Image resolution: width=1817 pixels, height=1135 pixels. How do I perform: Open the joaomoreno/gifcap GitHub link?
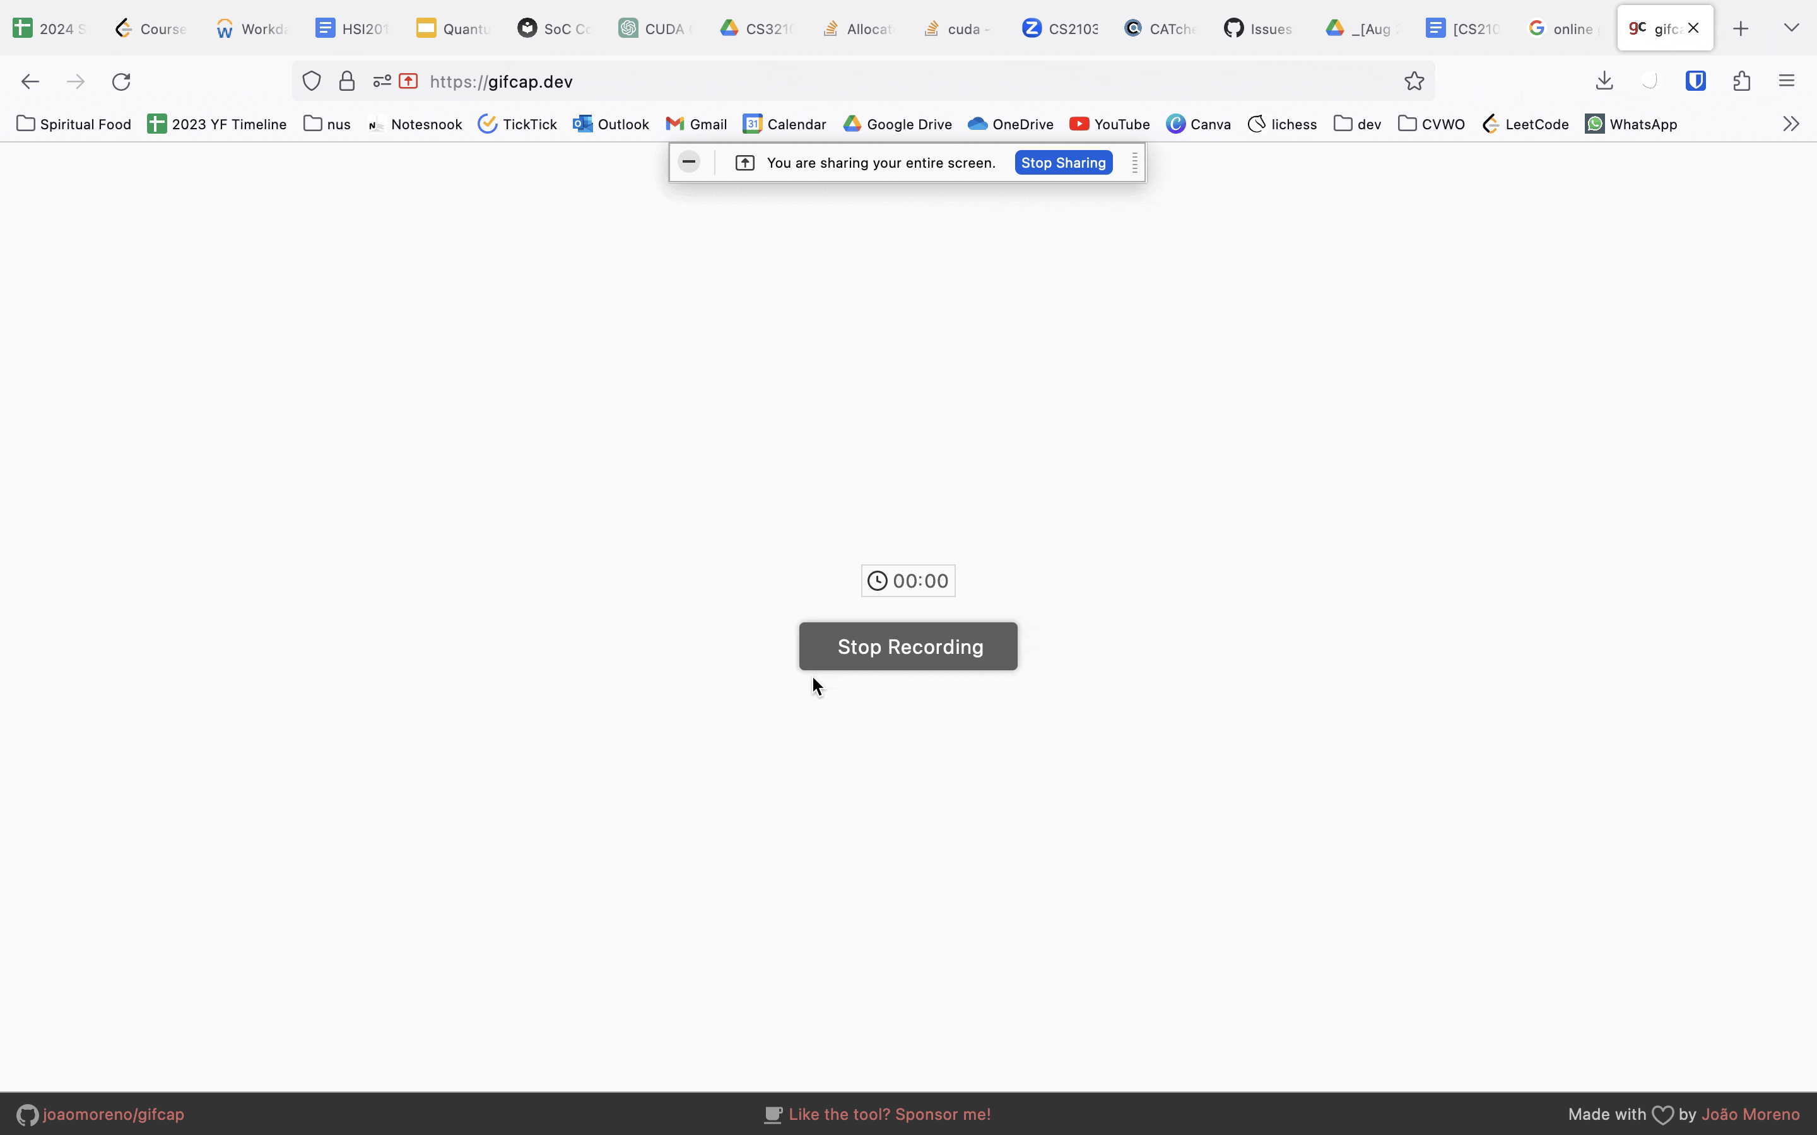[113, 1114]
